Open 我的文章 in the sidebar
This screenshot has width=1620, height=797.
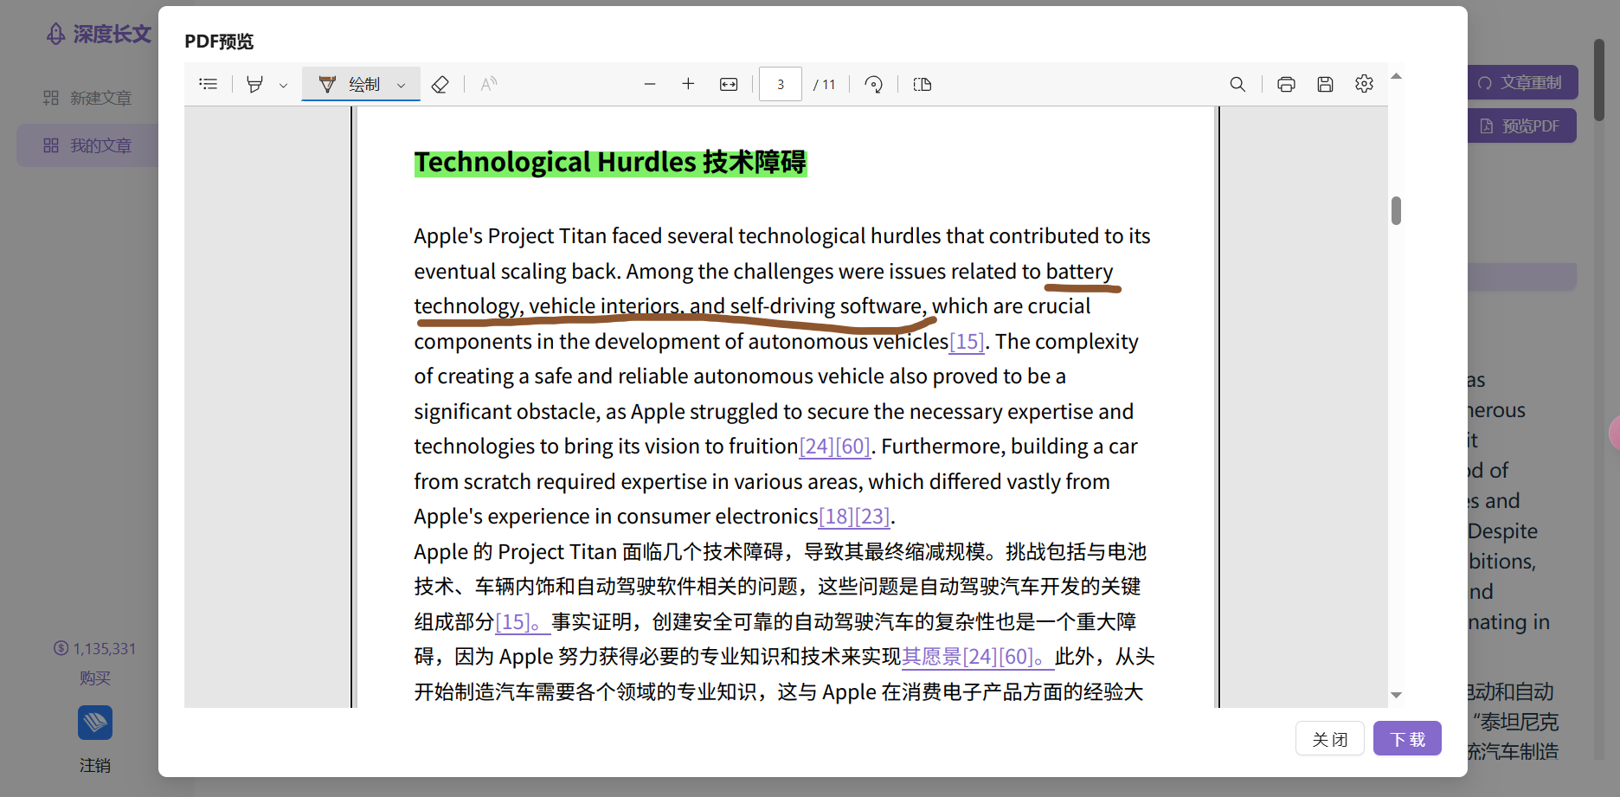[x=87, y=145]
